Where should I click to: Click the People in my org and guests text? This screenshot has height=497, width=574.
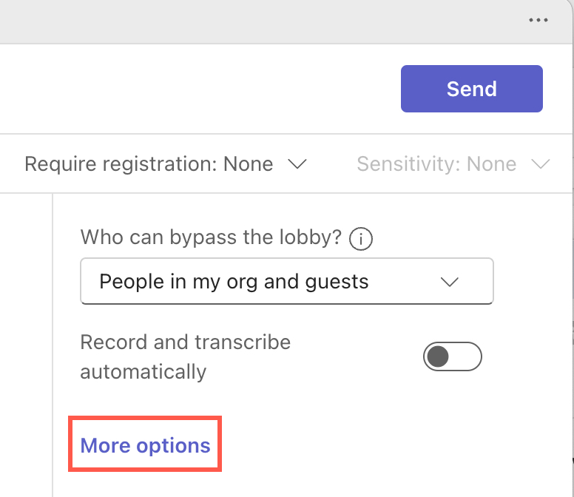[234, 282]
